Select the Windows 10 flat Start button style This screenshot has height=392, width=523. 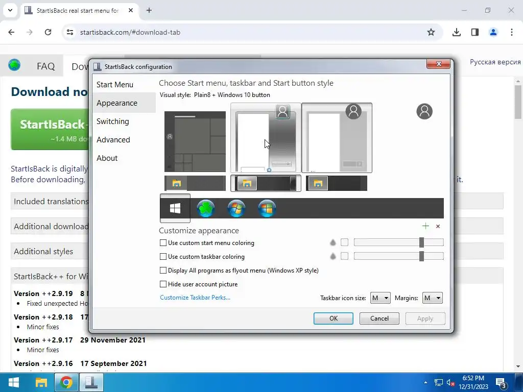click(x=175, y=208)
